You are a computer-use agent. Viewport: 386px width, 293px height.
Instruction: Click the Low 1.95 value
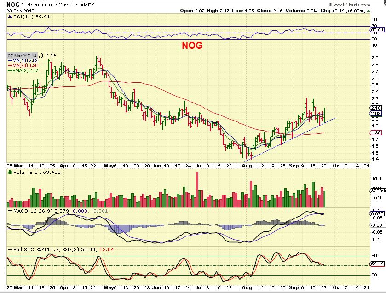(243, 11)
